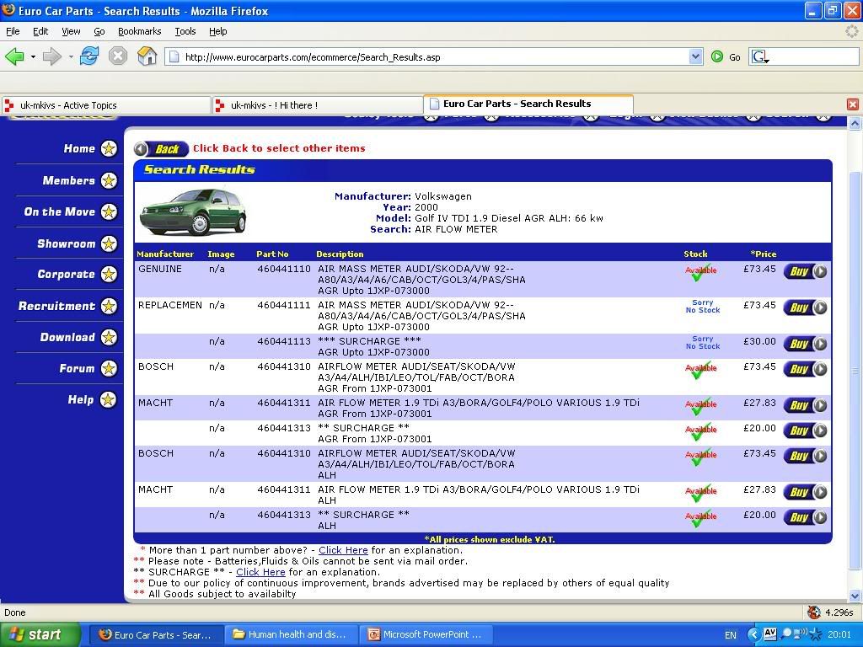The image size is (863, 647).
Task: Click the Corporate star icon
Action: click(109, 274)
